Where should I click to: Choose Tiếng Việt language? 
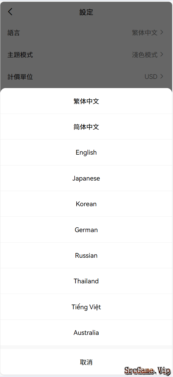pyautogui.click(x=86, y=307)
